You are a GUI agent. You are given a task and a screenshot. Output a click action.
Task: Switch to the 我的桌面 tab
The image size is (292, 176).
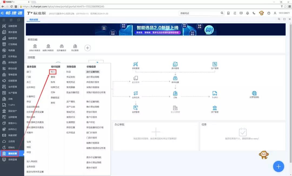pos(34,19)
